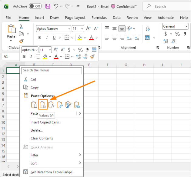Viewport: 191px width, 177px height.
Task: Click Delete... in context menu
Action: click(x=52, y=130)
